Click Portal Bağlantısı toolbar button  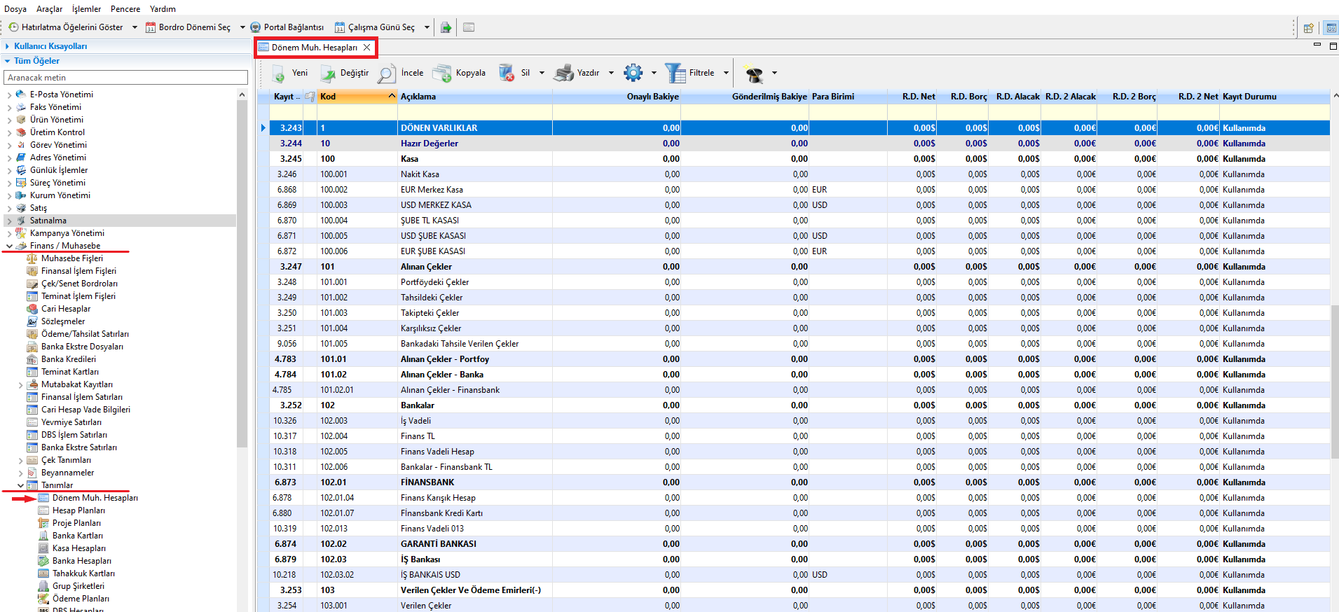(x=287, y=27)
